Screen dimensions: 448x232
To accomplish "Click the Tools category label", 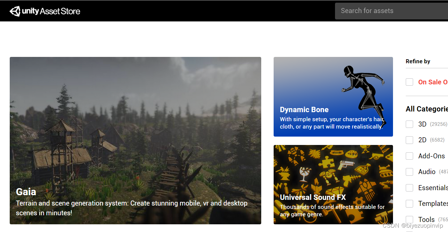I will pyautogui.click(x=427, y=220).
